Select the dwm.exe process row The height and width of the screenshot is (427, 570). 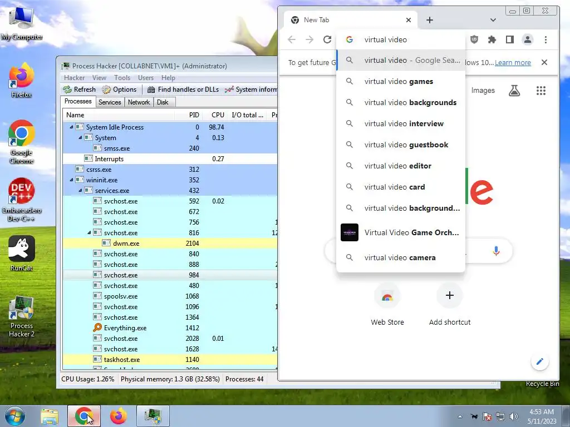click(x=170, y=244)
